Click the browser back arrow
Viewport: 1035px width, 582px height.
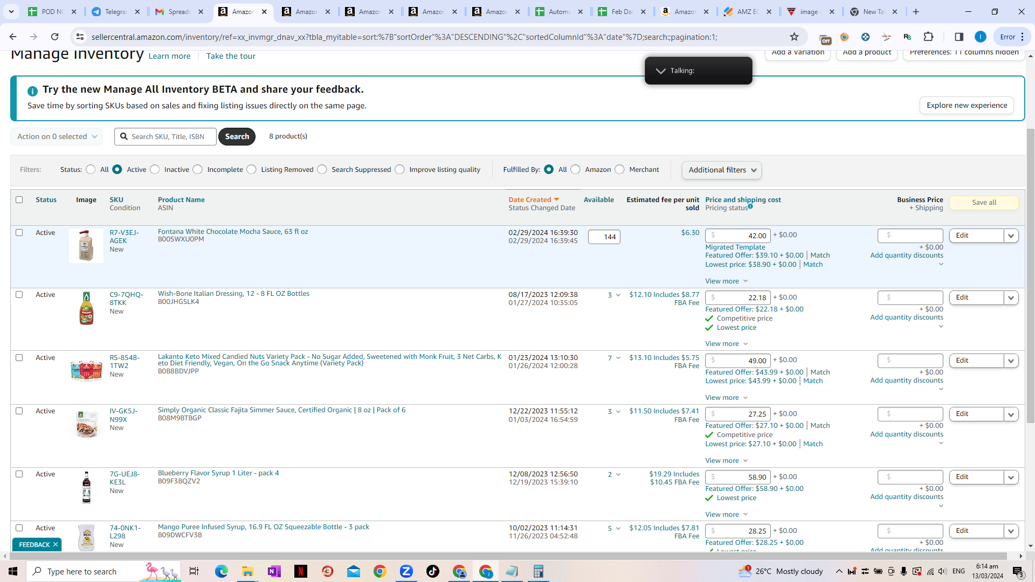pyautogui.click(x=13, y=37)
